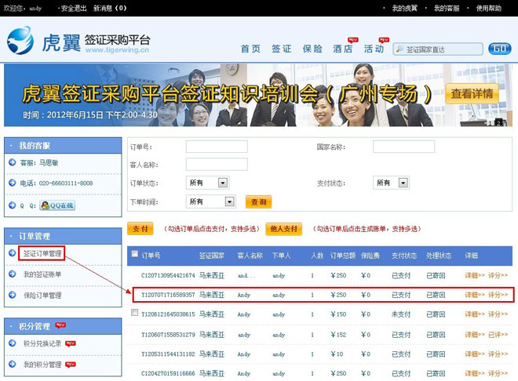Open 评分>> for order Y1206121645038615
This screenshot has height=381, width=518.
tap(498, 314)
